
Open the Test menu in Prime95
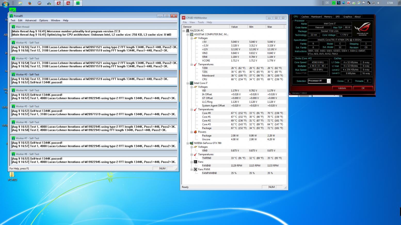tap(13, 20)
